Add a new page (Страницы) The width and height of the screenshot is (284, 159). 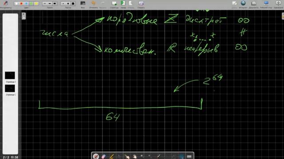(114, 3)
